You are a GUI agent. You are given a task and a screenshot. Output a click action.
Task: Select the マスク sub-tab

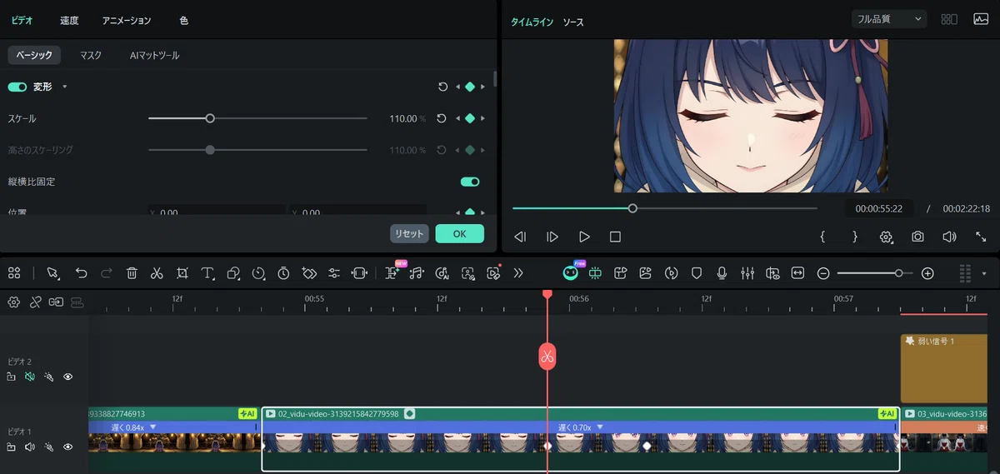point(91,55)
